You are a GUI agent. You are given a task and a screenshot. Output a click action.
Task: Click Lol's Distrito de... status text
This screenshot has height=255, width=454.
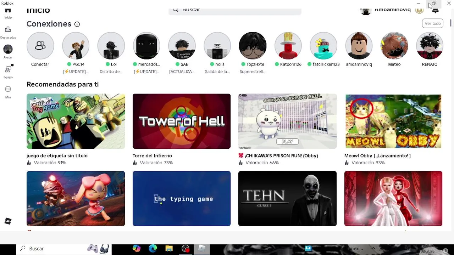coord(111,72)
